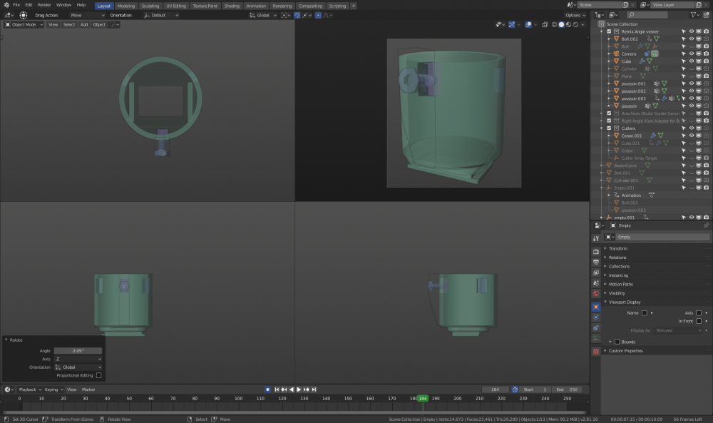The width and height of the screenshot is (713, 423).
Task: Click the Tool settings wrench icon
Action: [596, 238]
